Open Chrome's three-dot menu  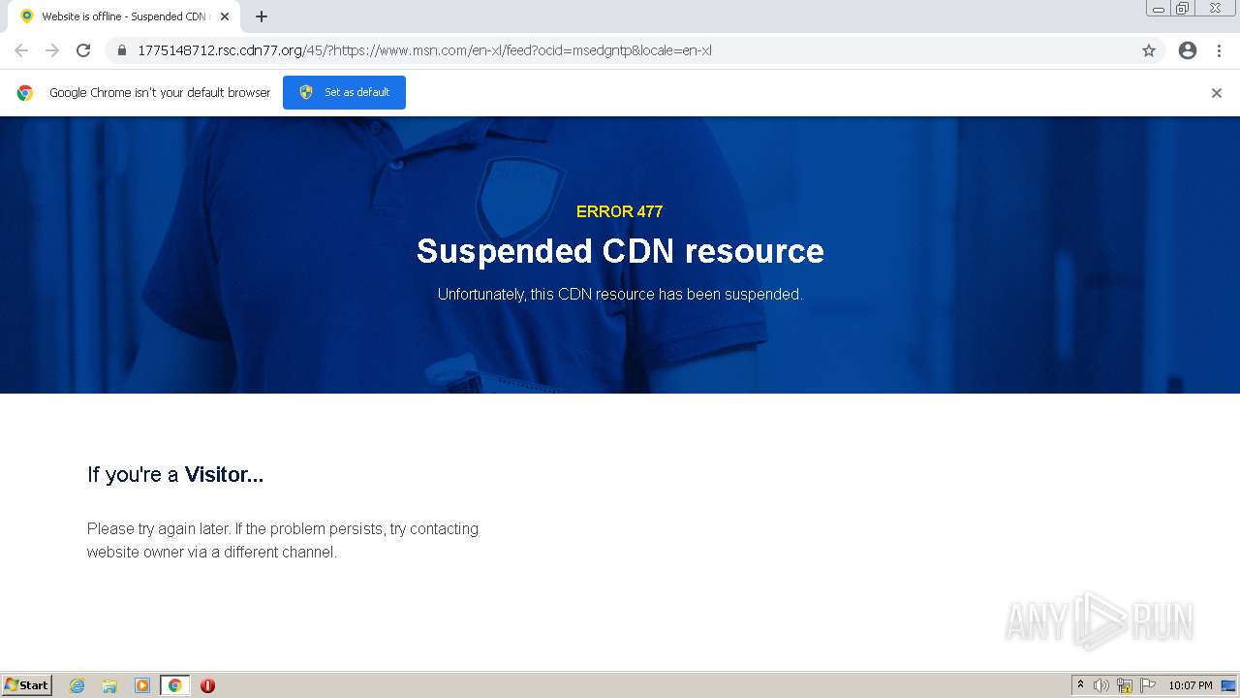(1219, 50)
